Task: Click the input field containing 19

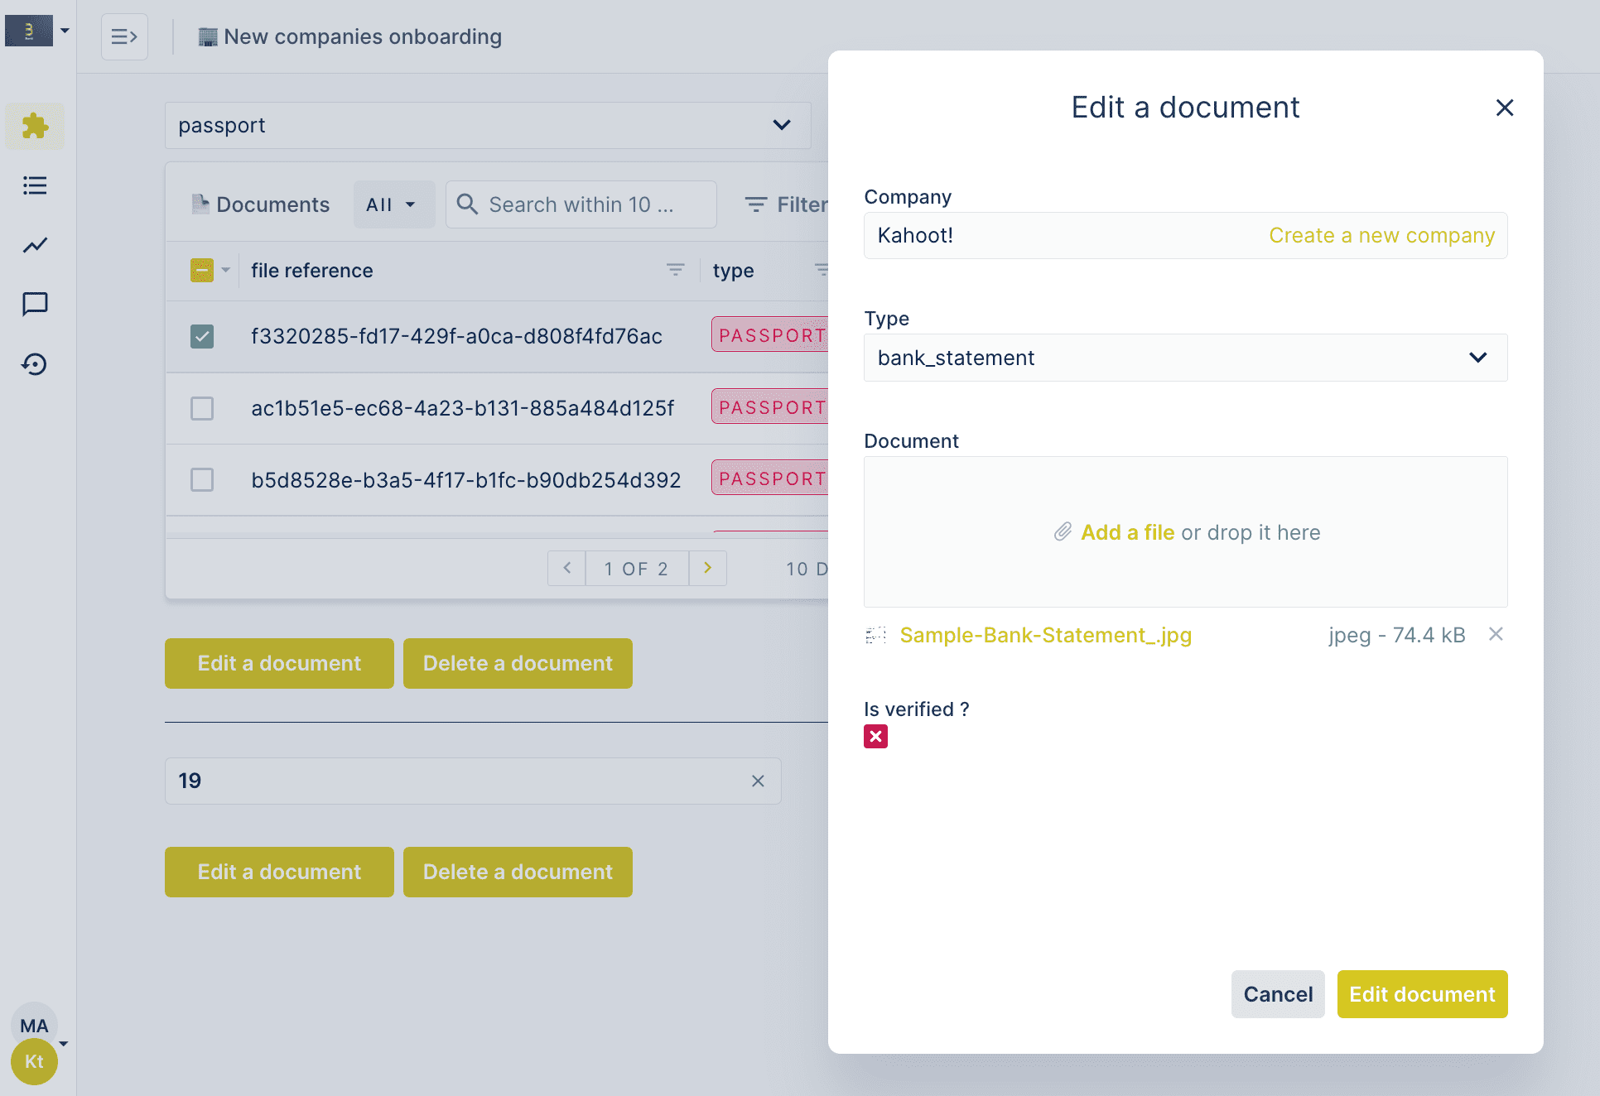Action: click(x=473, y=781)
